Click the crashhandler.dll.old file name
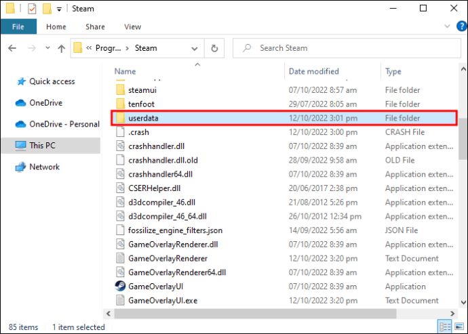Screen dimensions: 468x334 pos(163,160)
